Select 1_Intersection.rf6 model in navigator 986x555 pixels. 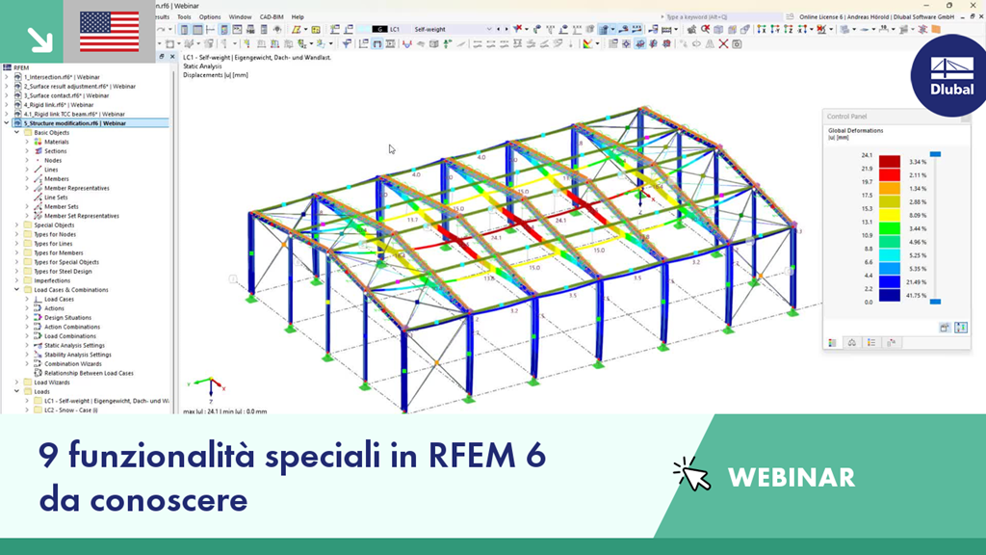point(62,77)
